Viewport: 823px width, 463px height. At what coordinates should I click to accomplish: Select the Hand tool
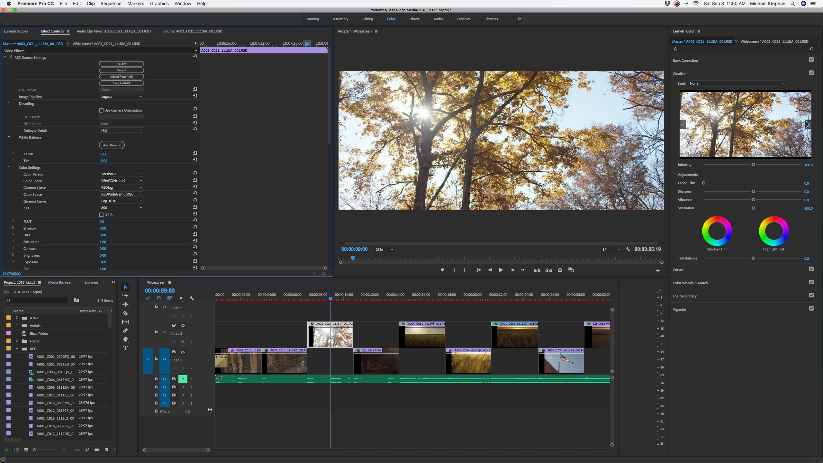coord(125,339)
